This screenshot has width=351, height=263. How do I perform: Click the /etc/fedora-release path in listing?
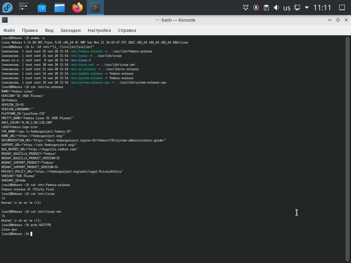(x=86, y=51)
